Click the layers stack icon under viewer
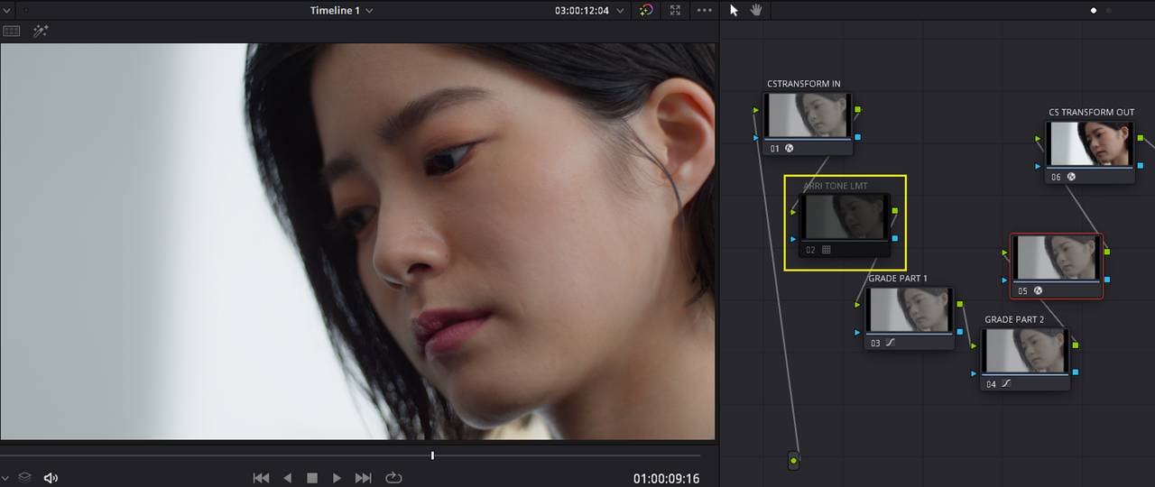Screen dimensions: 1155x487 (24, 478)
